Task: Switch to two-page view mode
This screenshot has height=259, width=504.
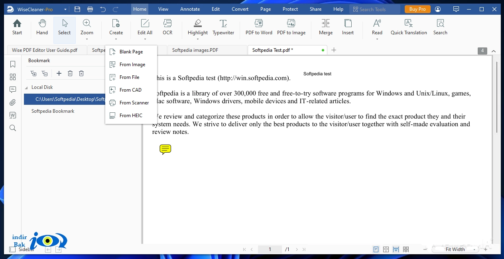Action: click(x=386, y=249)
